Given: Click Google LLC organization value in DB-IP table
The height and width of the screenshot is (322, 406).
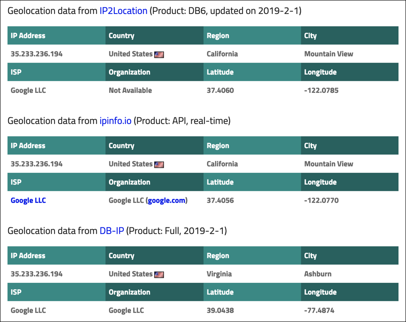Looking at the screenshot, I should click(126, 311).
